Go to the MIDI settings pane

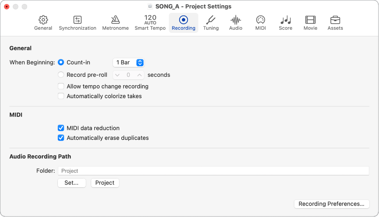[260, 23]
